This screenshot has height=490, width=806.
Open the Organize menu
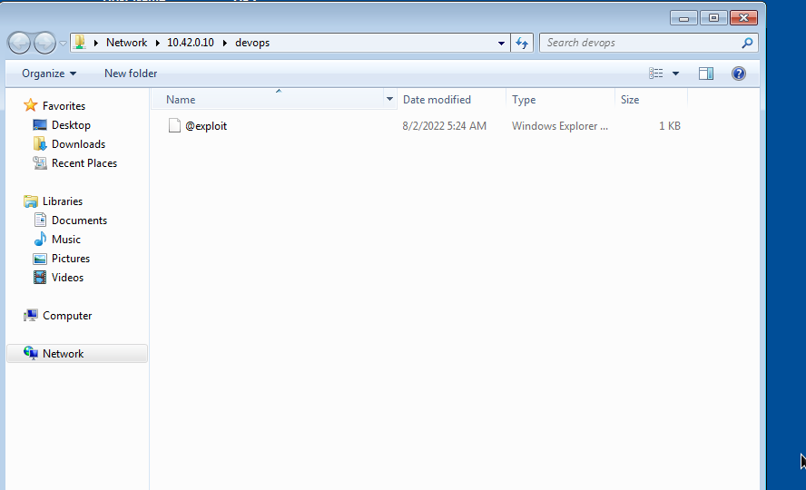[x=49, y=73]
